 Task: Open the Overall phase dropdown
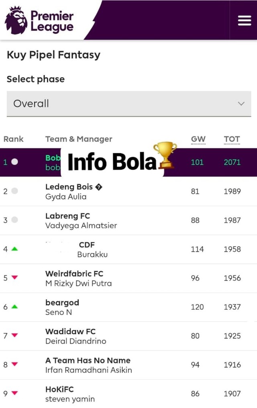point(129,103)
